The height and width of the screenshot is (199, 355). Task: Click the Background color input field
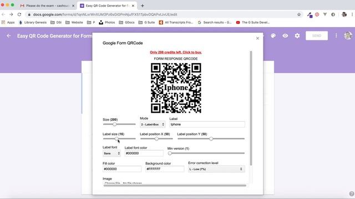pyautogui.click(x=165, y=169)
